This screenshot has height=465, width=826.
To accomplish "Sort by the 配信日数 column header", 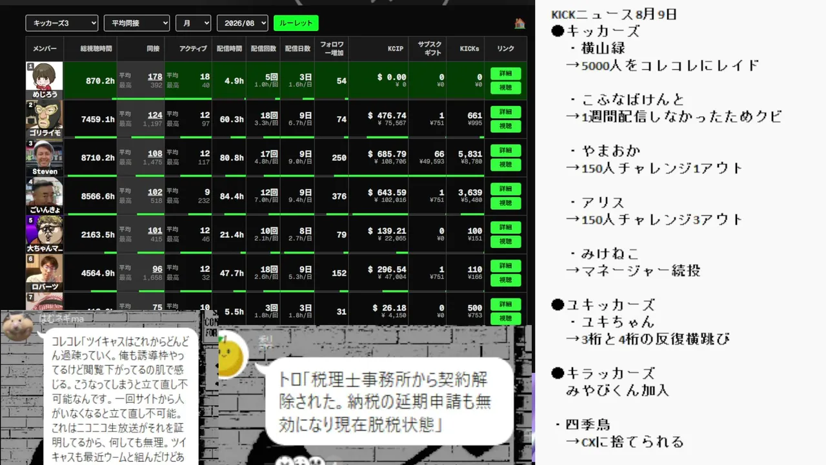I will [297, 48].
